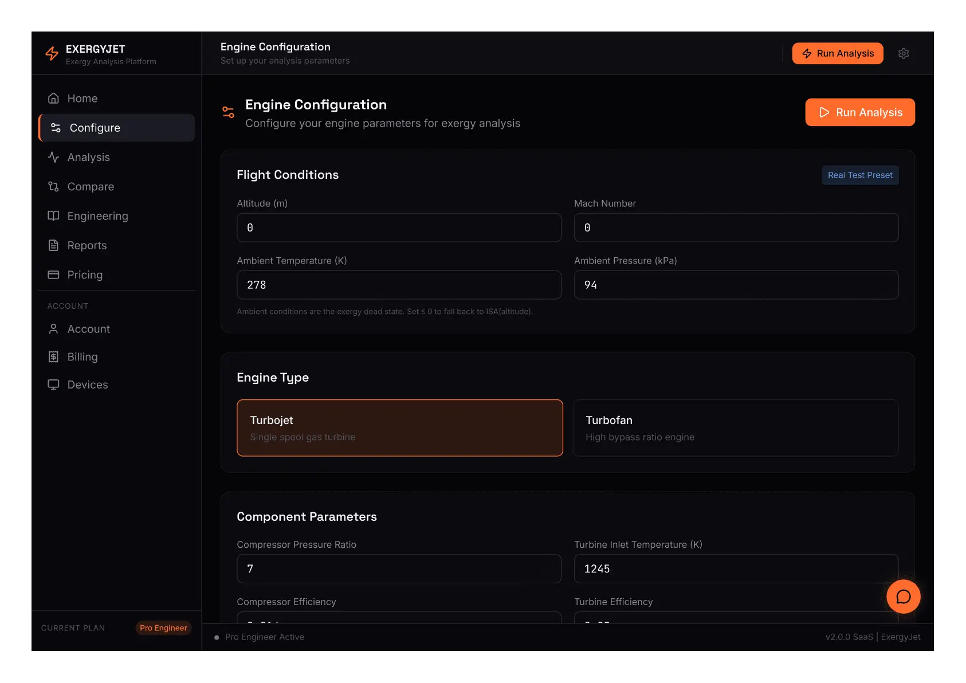Open the Devices page
Viewport: 966px width, 683px height.
click(116, 384)
